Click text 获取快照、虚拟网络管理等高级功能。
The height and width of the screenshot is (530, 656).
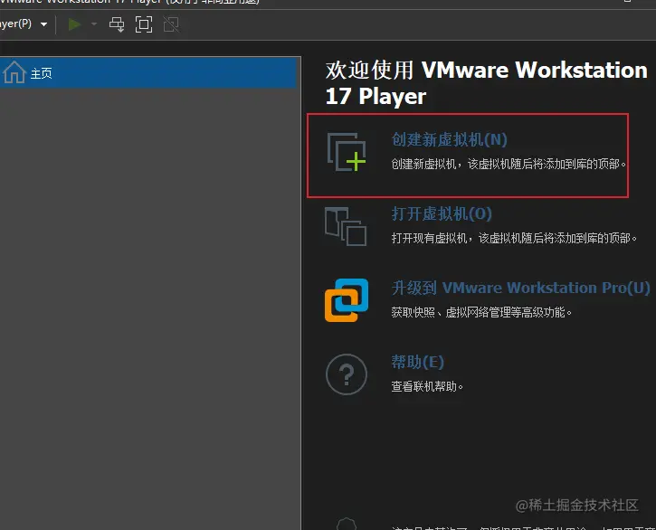481,312
